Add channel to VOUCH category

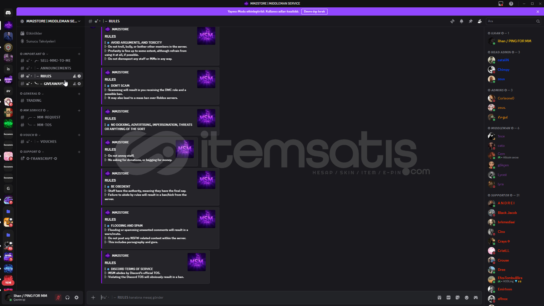pyautogui.click(x=79, y=135)
